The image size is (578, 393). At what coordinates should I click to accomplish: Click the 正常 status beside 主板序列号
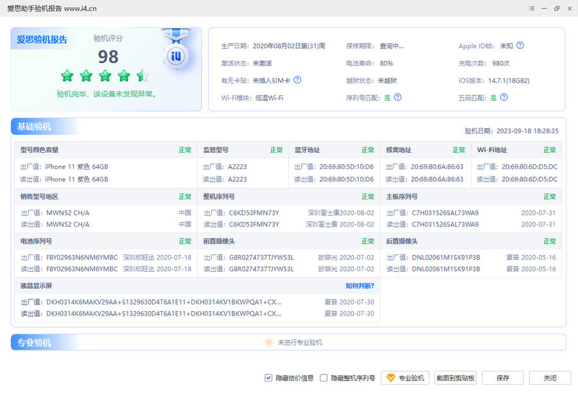tap(550, 196)
